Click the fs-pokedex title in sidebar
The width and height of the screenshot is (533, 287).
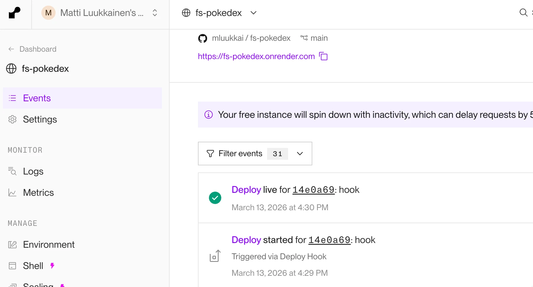(x=45, y=69)
